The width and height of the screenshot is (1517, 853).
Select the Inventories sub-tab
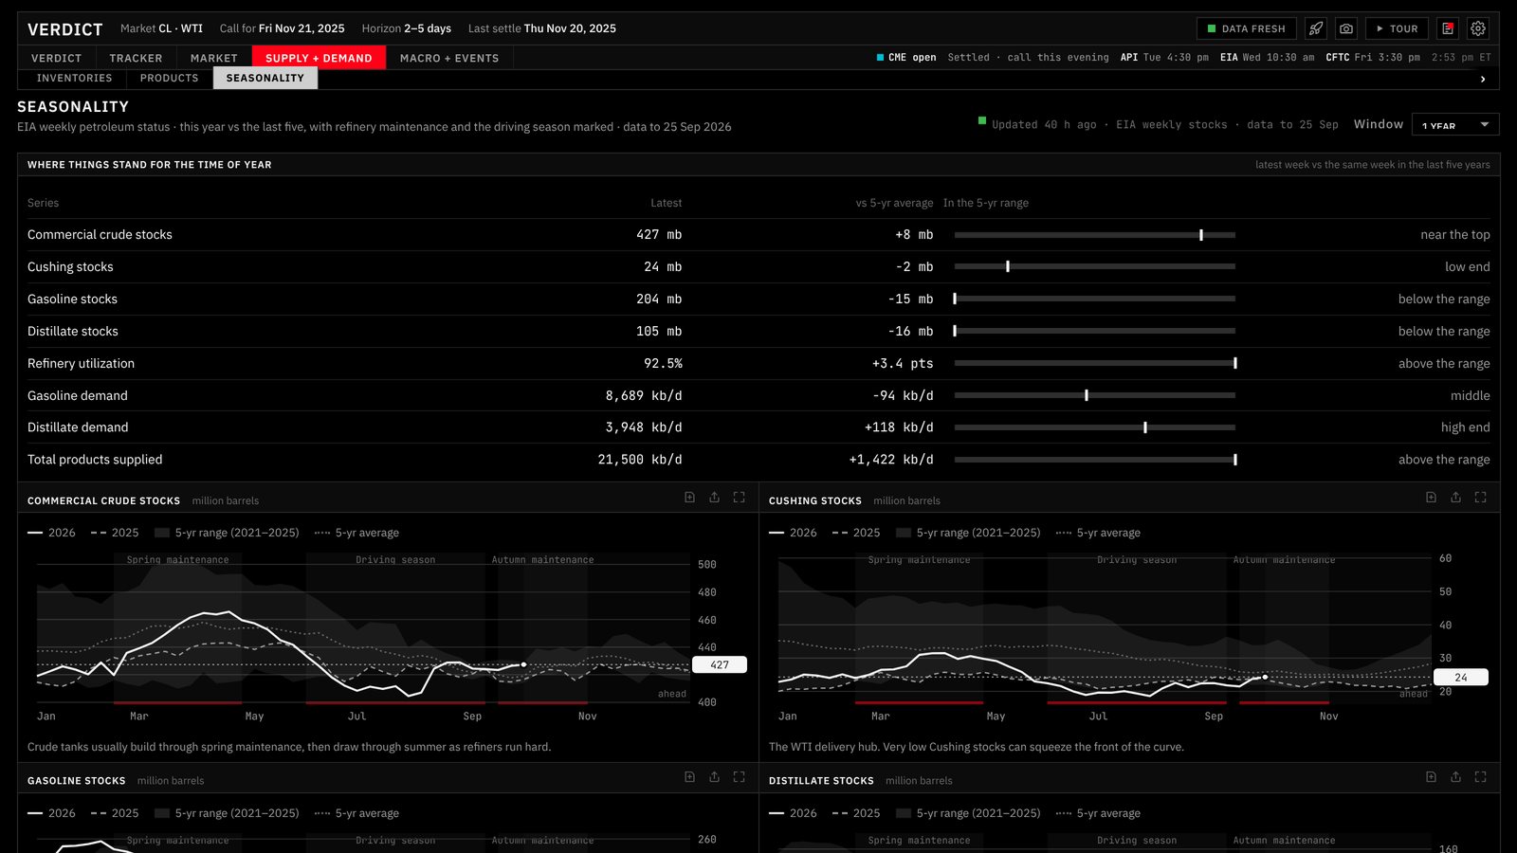75,78
